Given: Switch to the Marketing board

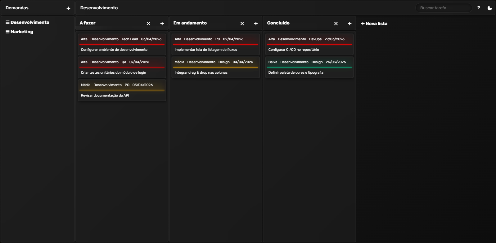Looking at the screenshot, I should click(x=21, y=32).
